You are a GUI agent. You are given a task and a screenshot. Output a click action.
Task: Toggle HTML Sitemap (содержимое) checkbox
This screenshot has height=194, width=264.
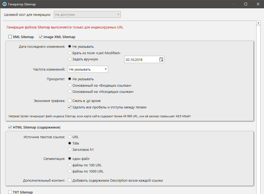pyautogui.click(x=10, y=127)
